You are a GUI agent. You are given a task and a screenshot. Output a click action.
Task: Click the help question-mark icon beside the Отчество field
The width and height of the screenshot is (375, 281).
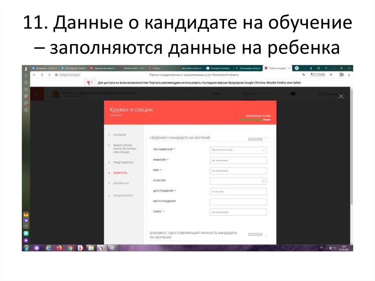264,181
